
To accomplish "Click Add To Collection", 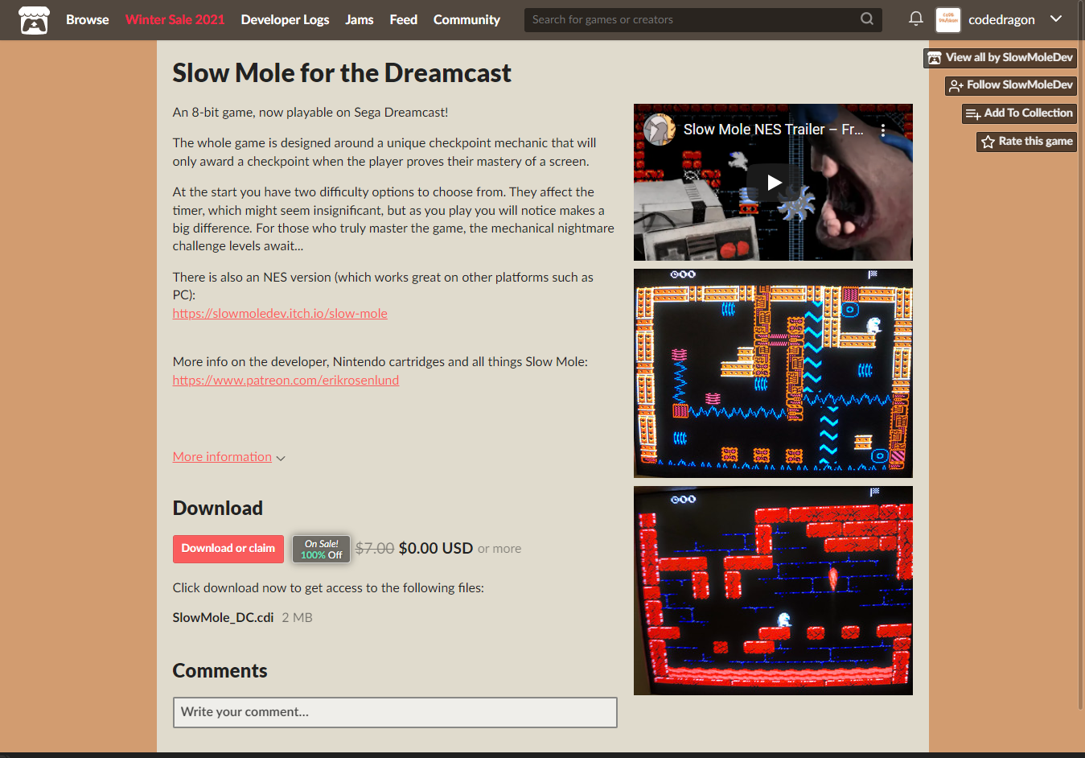I will click(x=1019, y=113).
